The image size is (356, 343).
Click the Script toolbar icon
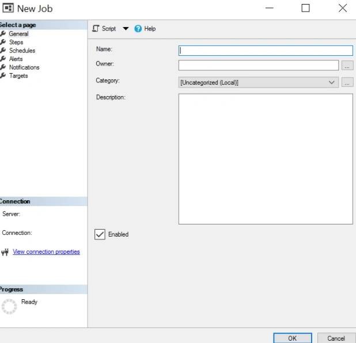click(96, 29)
